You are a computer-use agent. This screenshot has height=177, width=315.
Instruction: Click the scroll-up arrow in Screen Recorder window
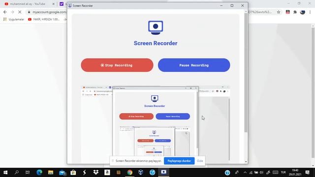tap(246, 11)
